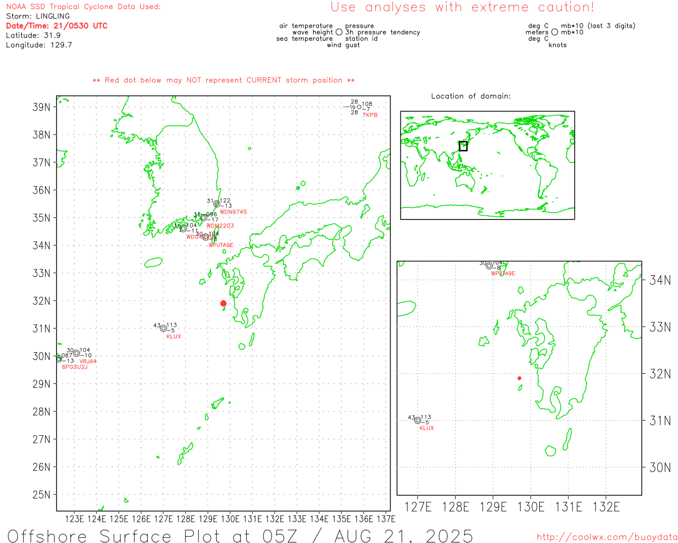The height and width of the screenshot is (543, 678).
Task: Click the WDN9745 station id label
Action: coord(233,212)
